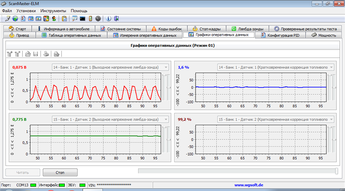Image resolution: width=345 pixels, height=191 pixels.
Task: Open the black terminal window icon
Action: pos(82,18)
